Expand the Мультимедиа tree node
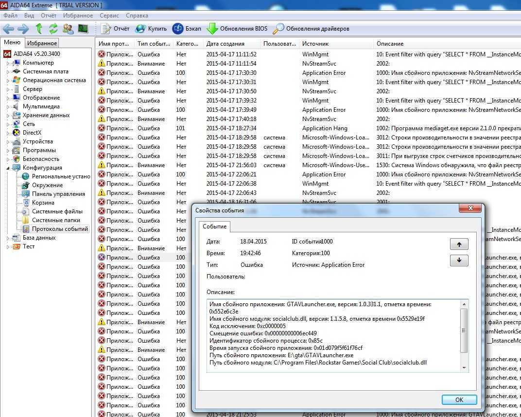 8,106
